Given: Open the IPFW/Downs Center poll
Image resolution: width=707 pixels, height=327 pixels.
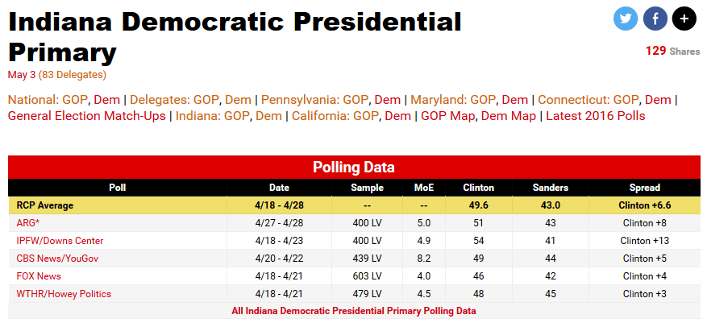Looking at the screenshot, I should (60, 241).
